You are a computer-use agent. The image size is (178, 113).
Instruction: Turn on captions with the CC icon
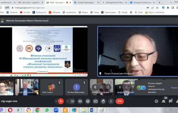(x=80, y=101)
